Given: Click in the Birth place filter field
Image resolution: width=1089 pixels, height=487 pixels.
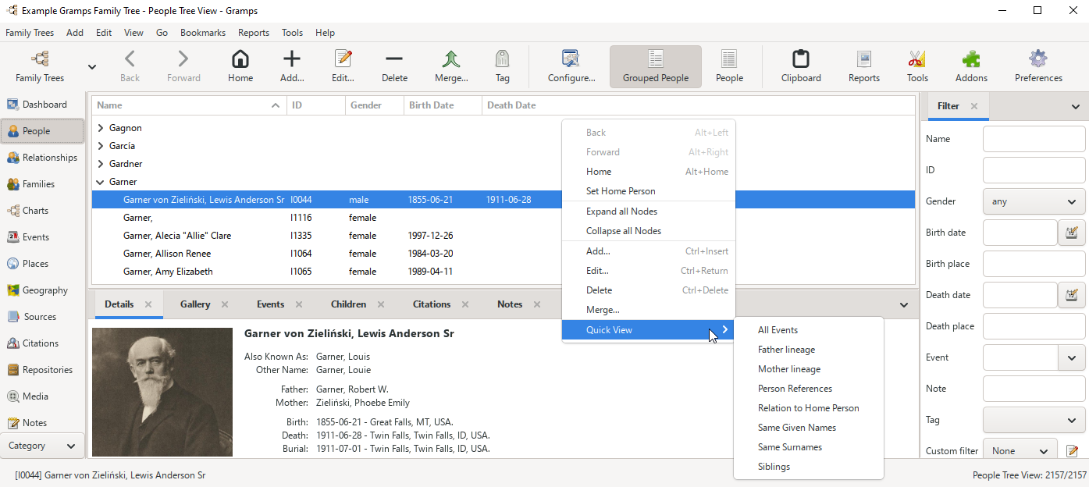Looking at the screenshot, I should click(x=1034, y=264).
